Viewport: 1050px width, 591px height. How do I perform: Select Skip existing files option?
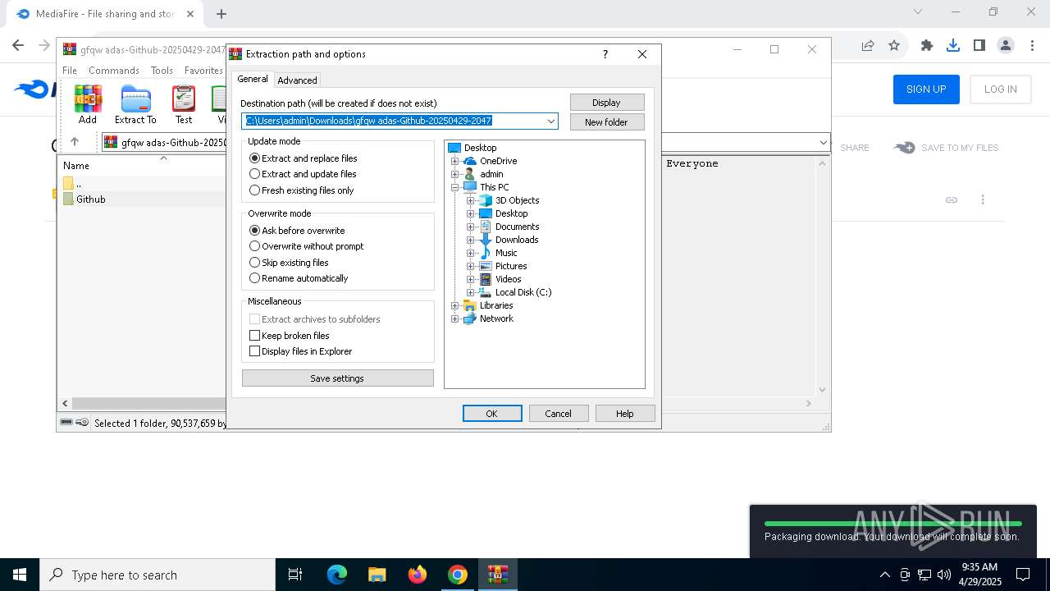click(x=289, y=263)
